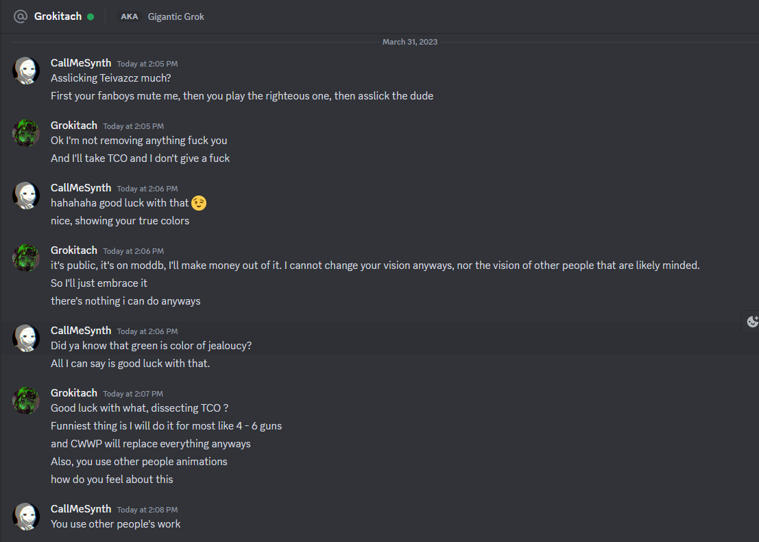The width and height of the screenshot is (759, 542).
Task: Click Grokitach's avatar on the 2:07 PM message
Action: click(x=26, y=401)
